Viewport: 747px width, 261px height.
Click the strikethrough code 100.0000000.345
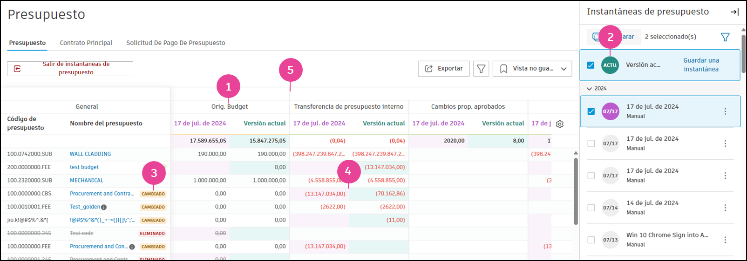click(x=29, y=234)
